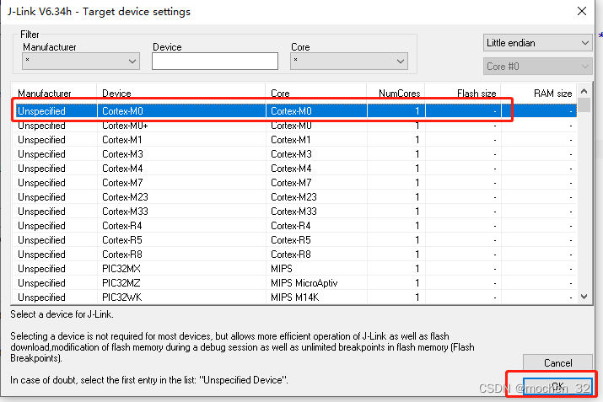Click the device list scrollbar thumb
Viewport: 603px width, 402px height.
click(x=584, y=105)
